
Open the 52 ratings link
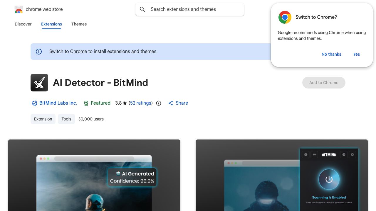pyautogui.click(x=141, y=103)
